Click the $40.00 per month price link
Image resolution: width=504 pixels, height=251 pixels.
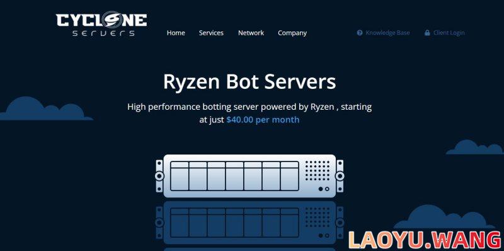263,120
